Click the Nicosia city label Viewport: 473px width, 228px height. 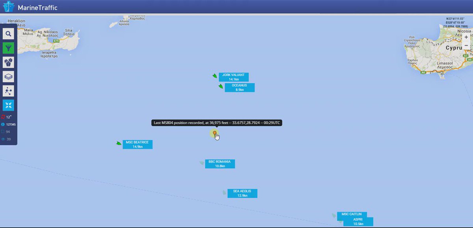[x=464, y=34]
